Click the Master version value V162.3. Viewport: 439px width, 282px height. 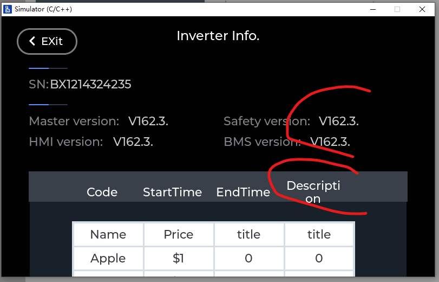click(x=148, y=121)
